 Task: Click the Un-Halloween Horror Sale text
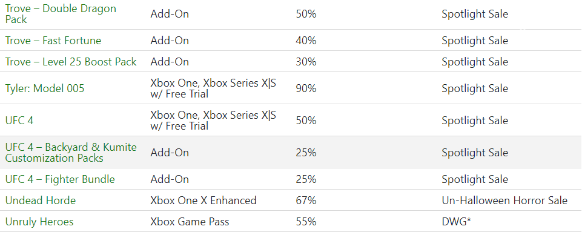click(x=504, y=201)
